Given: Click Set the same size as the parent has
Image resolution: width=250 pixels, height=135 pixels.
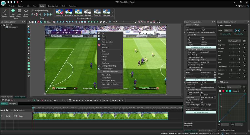Looking at the screenshot, I should pyautogui.click(x=201, y=47).
